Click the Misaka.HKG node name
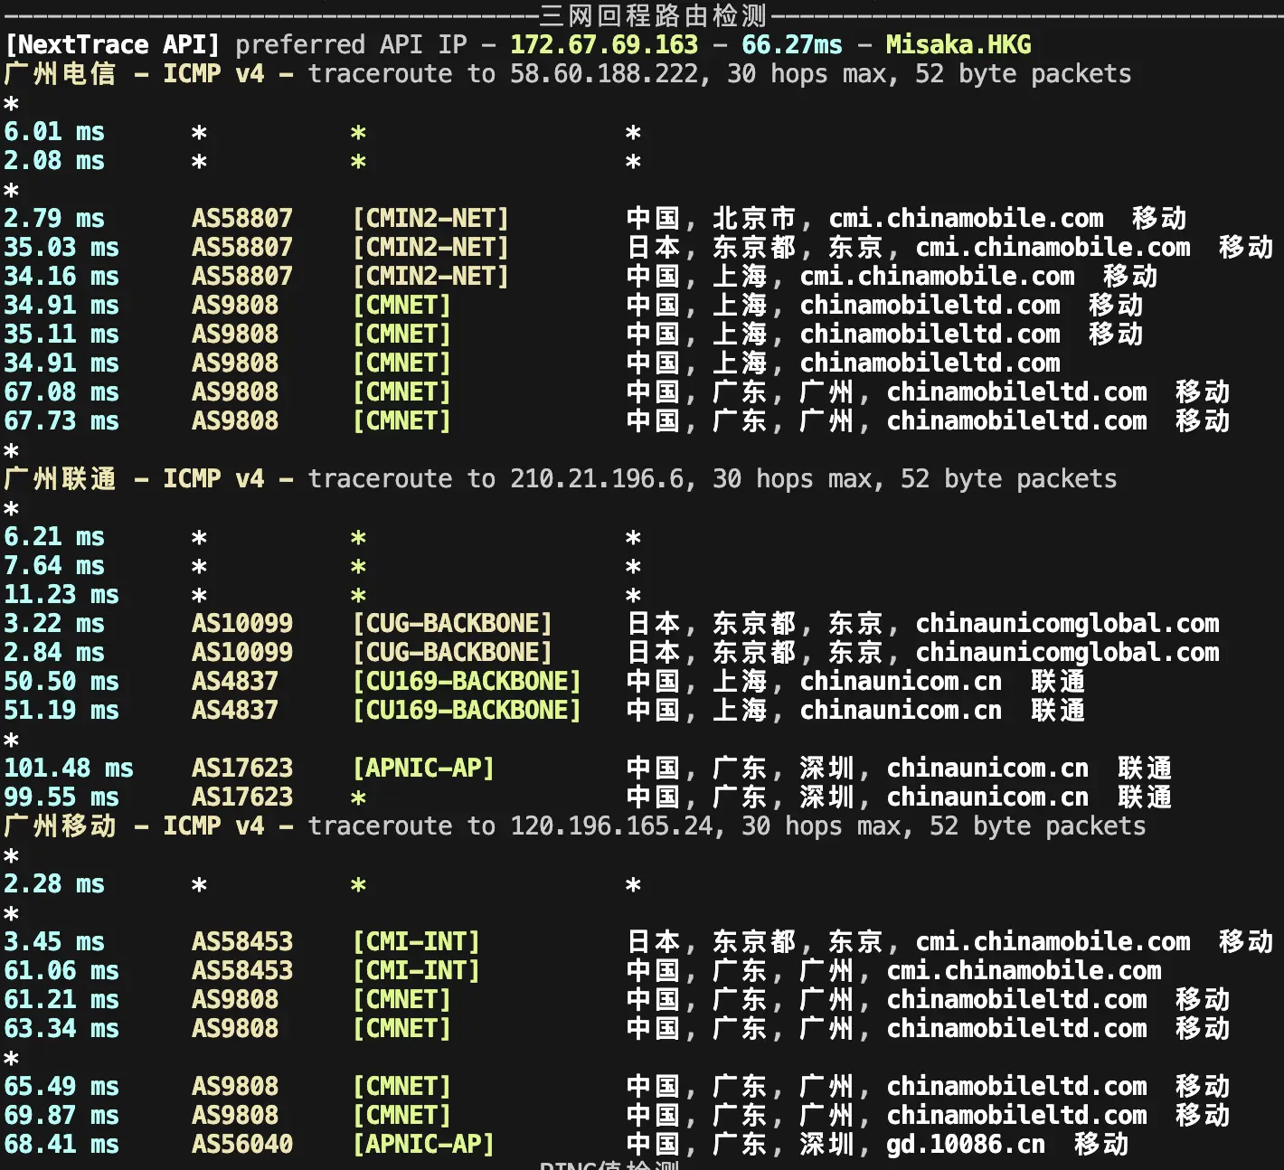Image resolution: width=1284 pixels, height=1170 pixels. [958, 44]
